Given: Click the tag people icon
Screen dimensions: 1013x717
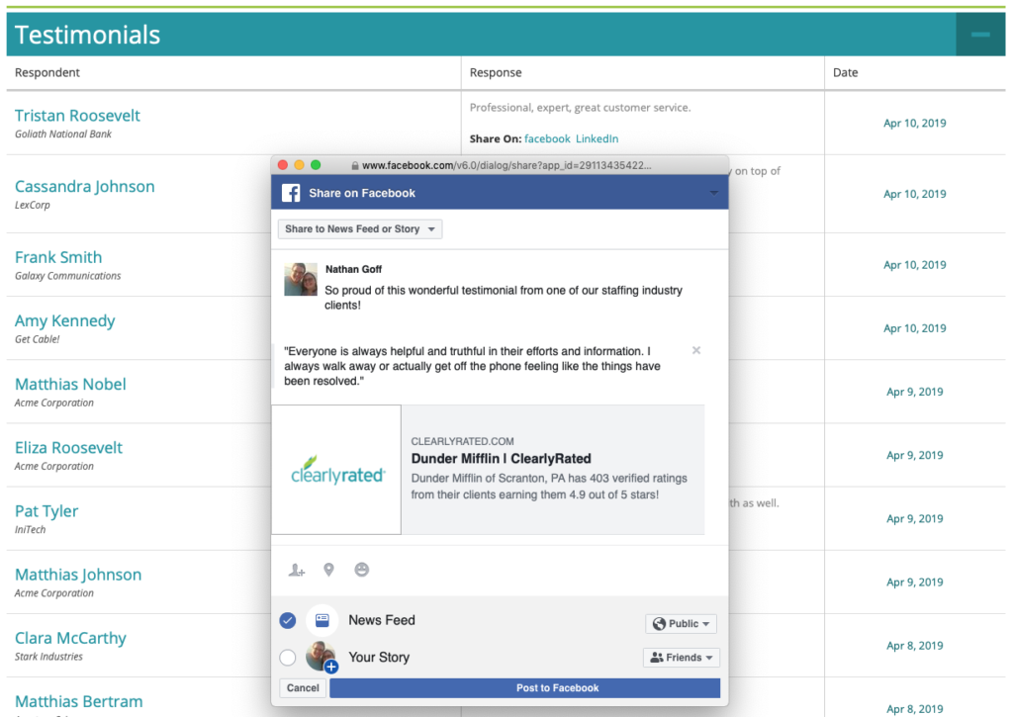Looking at the screenshot, I should (x=296, y=570).
